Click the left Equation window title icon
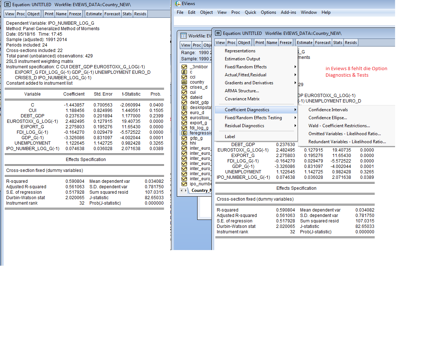This screenshot has width=438, height=338. pos(7,4)
